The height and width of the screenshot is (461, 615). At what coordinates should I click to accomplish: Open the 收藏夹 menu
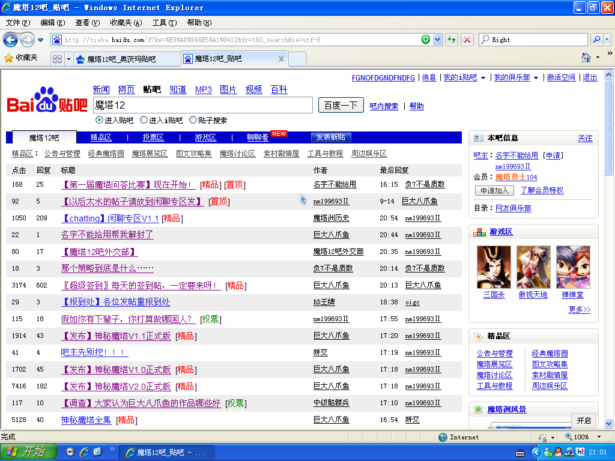coord(126,23)
